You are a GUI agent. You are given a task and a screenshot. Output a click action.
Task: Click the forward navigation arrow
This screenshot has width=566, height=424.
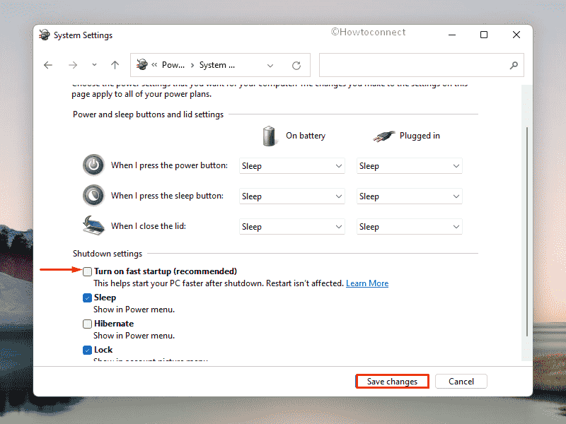click(x=73, y=65)
